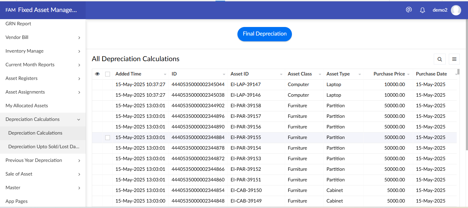468x208 pixels.
Task: Click the FAM app logo
Action: [10, 10]
